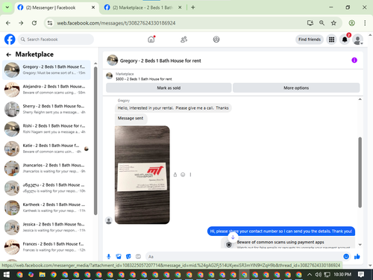
Task: Bookmark this page with the star icon
Action: (x=333, y=23)
